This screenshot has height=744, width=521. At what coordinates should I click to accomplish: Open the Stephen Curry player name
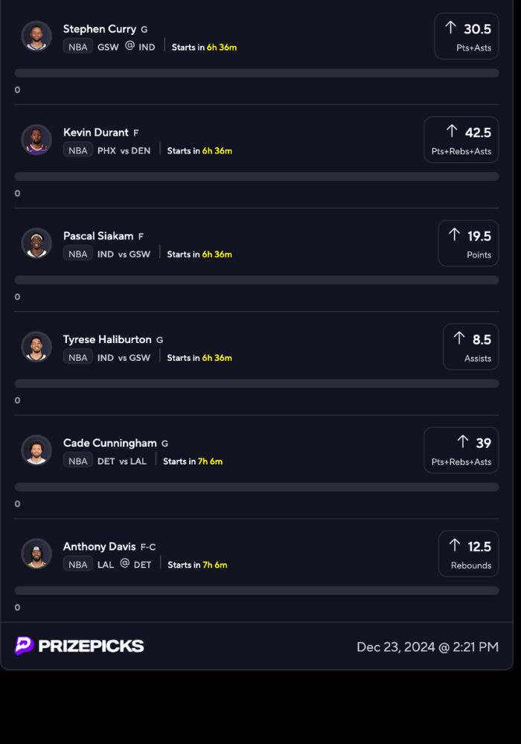pos(100,29)
